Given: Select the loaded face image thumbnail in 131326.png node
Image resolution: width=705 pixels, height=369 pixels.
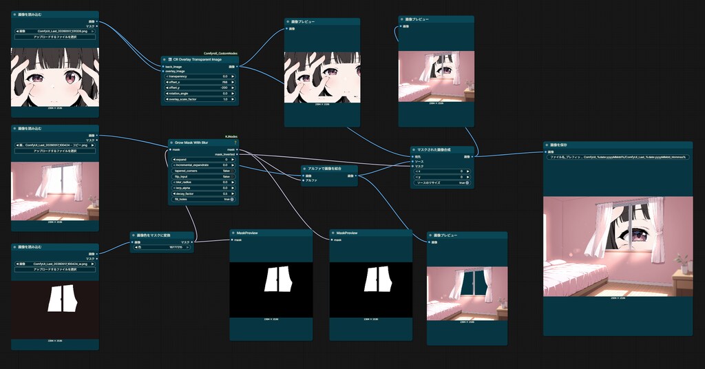Looking at the screenshot, I should (55, 77).
